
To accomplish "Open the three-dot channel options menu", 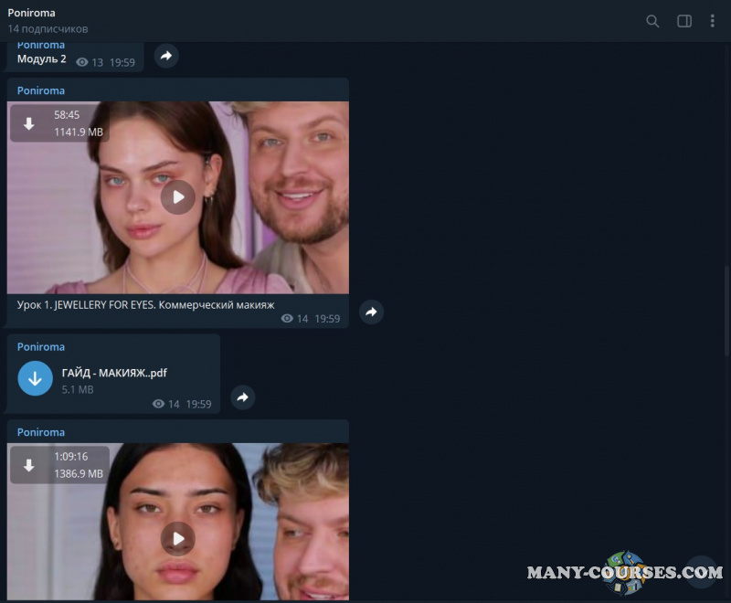I will point(713,20).
